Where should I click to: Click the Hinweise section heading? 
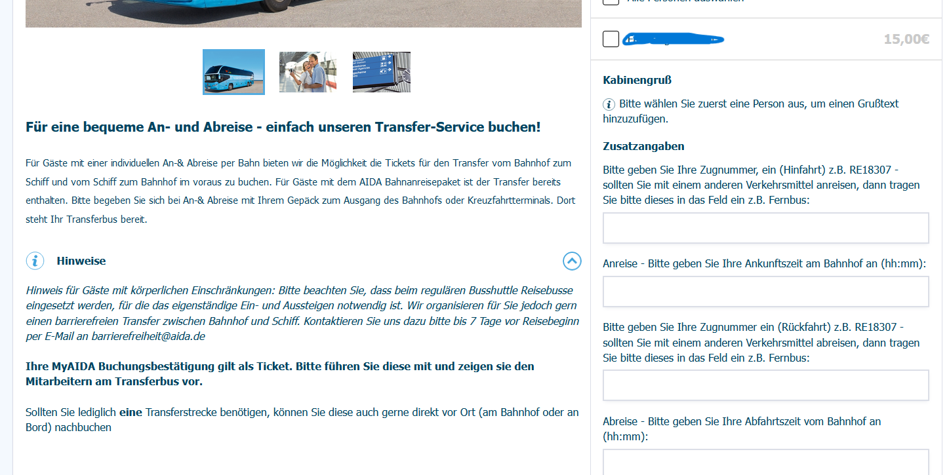coord(81,261)
